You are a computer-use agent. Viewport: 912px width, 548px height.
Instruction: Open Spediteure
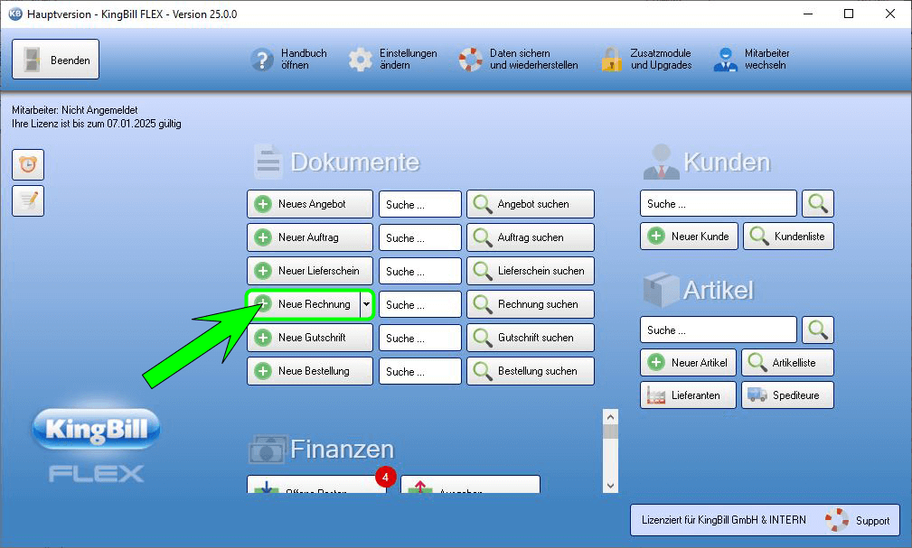point(787,395)
